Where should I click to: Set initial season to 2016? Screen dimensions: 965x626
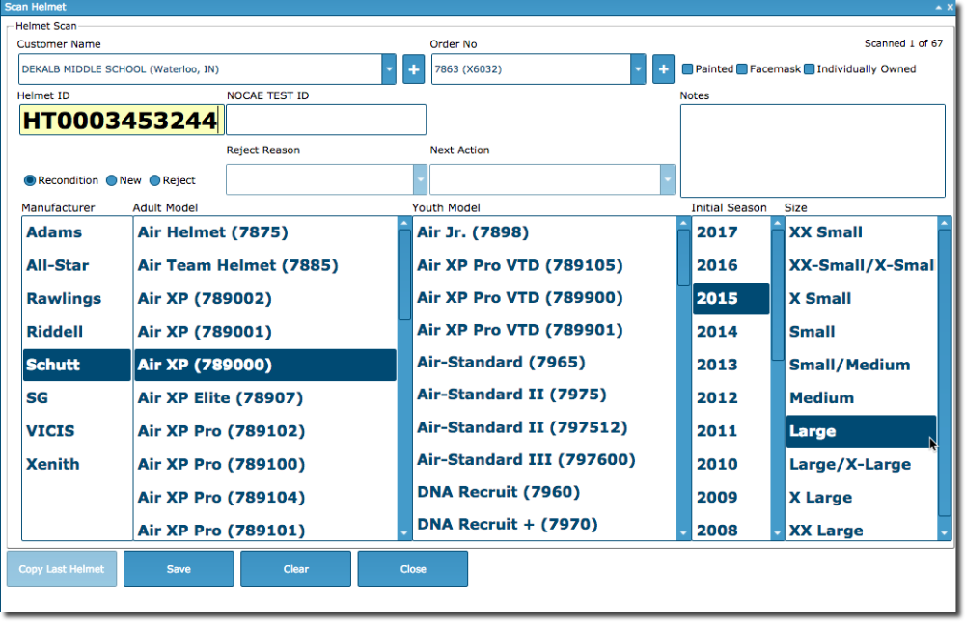click(731, 265)
